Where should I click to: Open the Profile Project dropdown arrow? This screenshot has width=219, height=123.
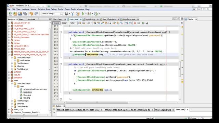(99, 14)
